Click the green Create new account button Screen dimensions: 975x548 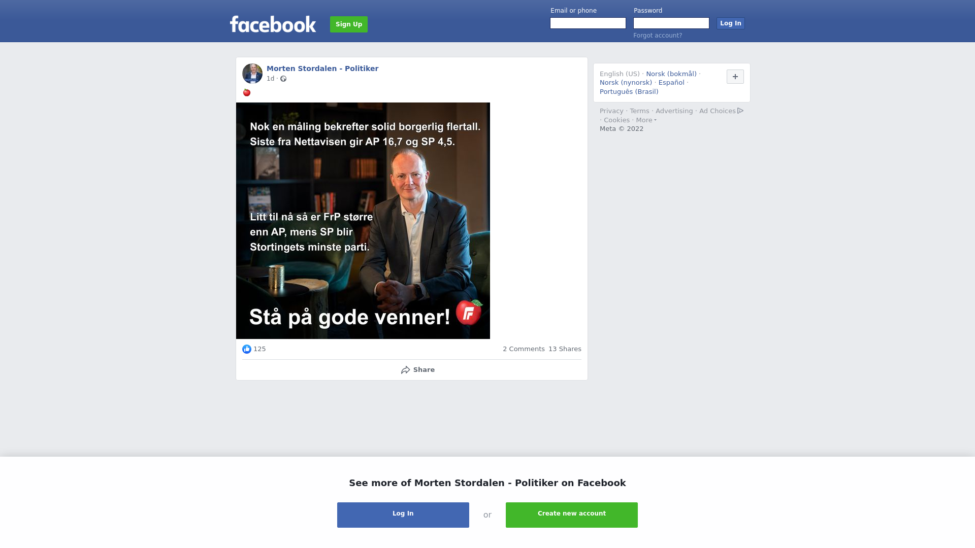572,515
